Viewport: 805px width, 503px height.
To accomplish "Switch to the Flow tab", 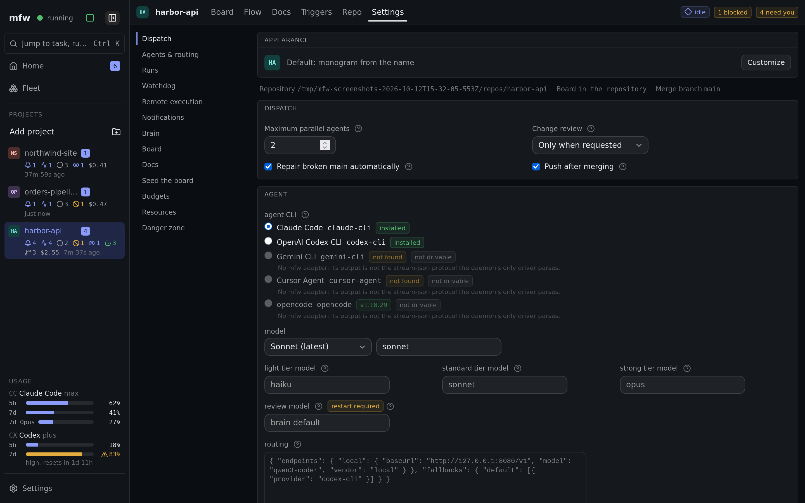I will click(x=252, y=12).
